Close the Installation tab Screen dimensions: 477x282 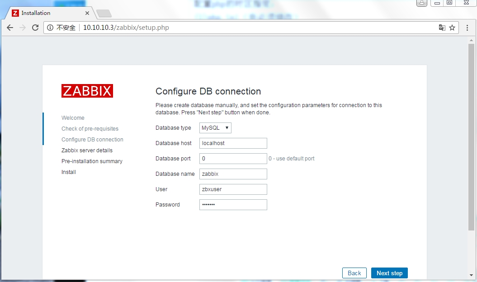(87, 13)
